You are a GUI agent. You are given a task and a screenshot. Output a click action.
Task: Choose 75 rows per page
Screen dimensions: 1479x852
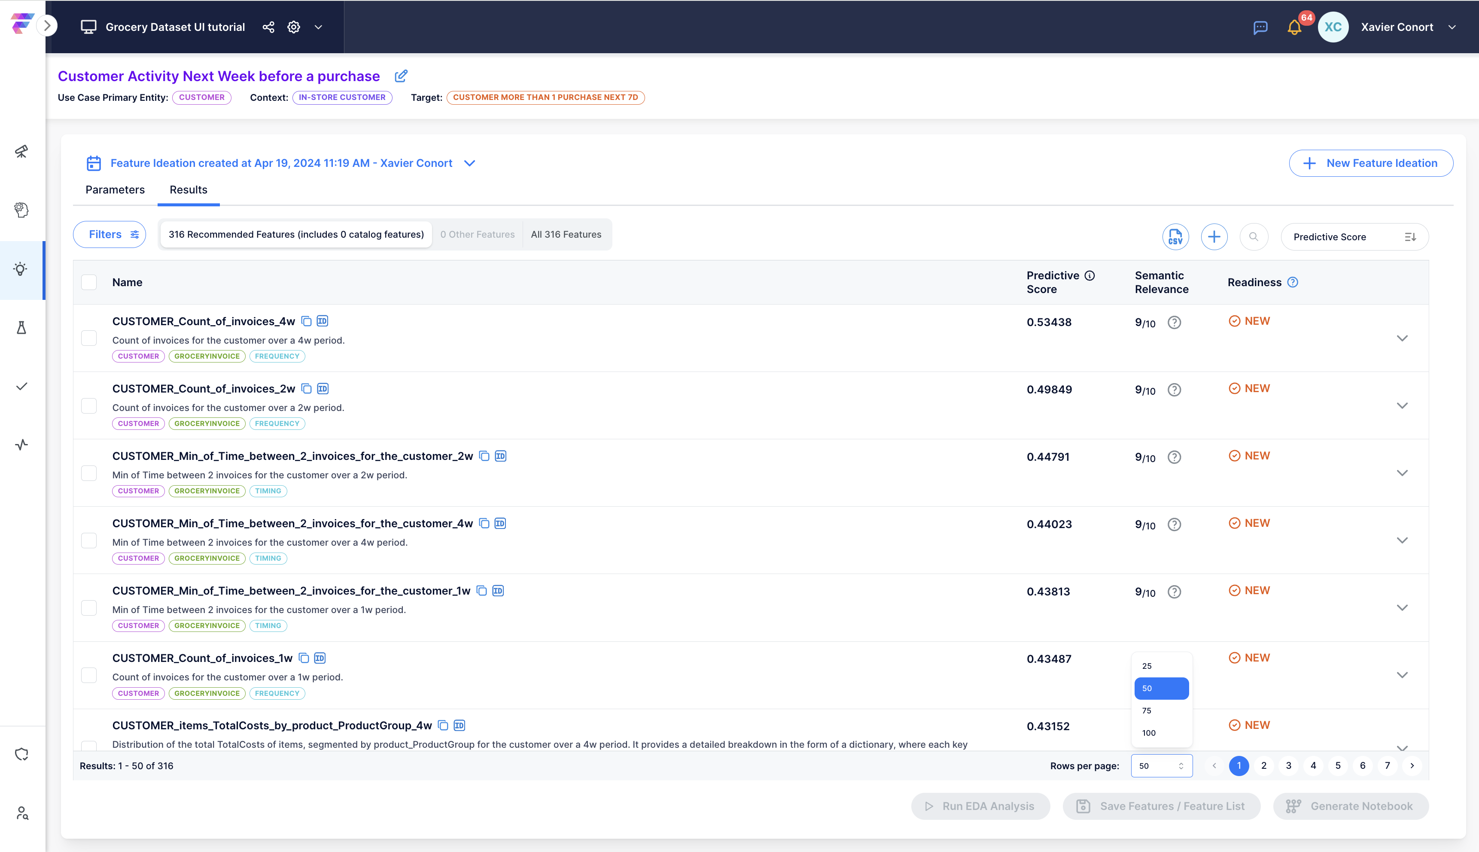coord(1161,710)
